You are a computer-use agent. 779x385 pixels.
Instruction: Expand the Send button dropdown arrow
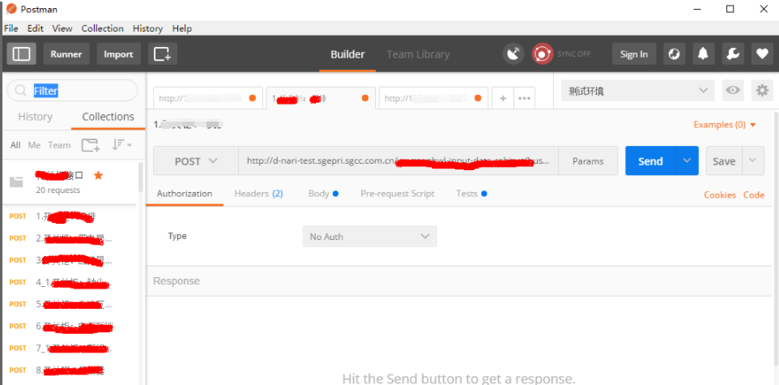tap(687, 160)
